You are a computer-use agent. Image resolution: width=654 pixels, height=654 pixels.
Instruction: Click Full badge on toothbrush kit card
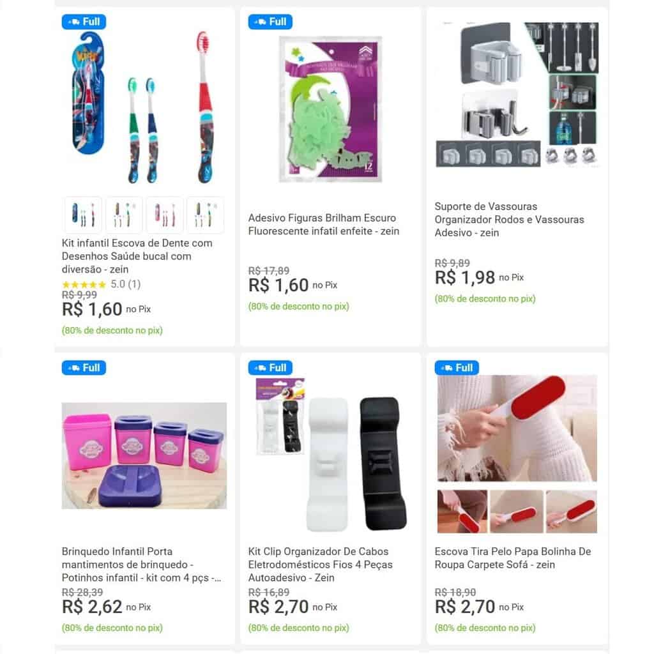tap(84, 22)
